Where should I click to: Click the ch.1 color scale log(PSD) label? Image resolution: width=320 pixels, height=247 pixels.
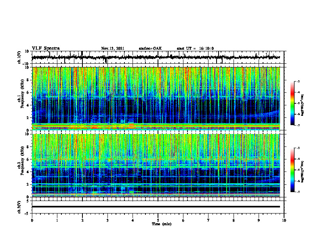pos(303,105)
